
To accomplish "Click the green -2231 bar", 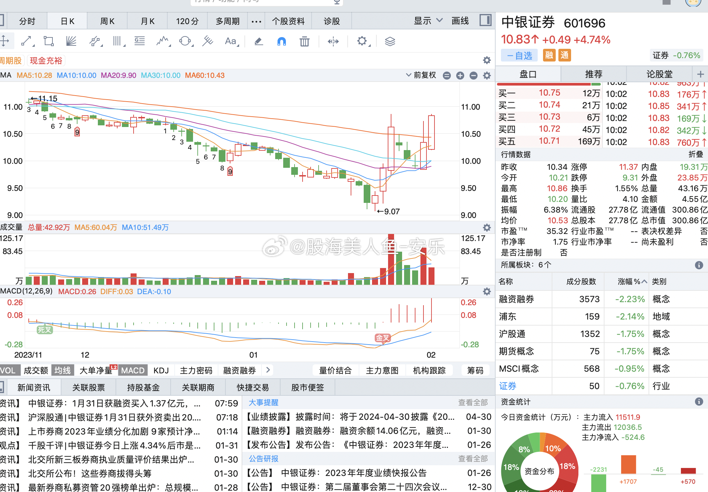I will tap(598, 483).
